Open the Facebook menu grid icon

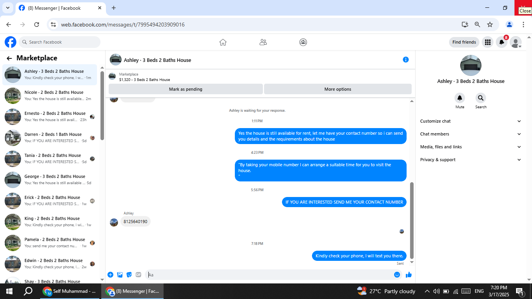(x=488, y=42)
